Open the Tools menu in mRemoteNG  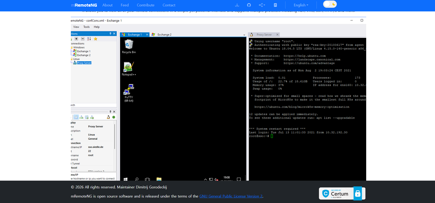click(x=87, y=27)
